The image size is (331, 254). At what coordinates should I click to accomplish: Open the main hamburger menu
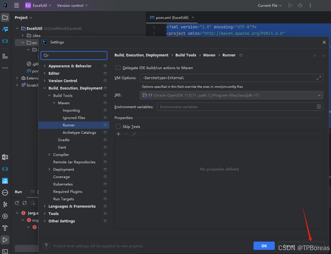(x=17, y=6)
